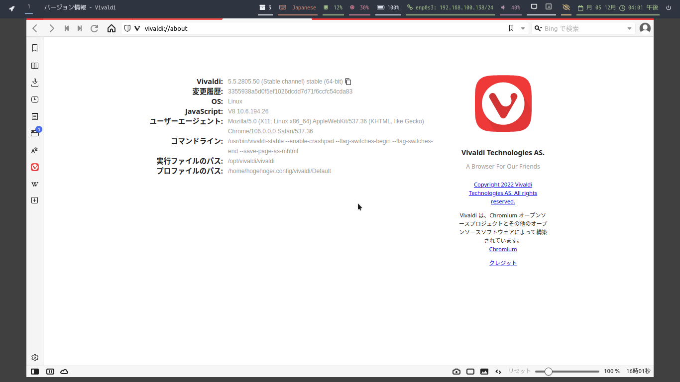The image size is (680, 382).
Task: Toggle the side panel visibility
Action: click(35, 372)
